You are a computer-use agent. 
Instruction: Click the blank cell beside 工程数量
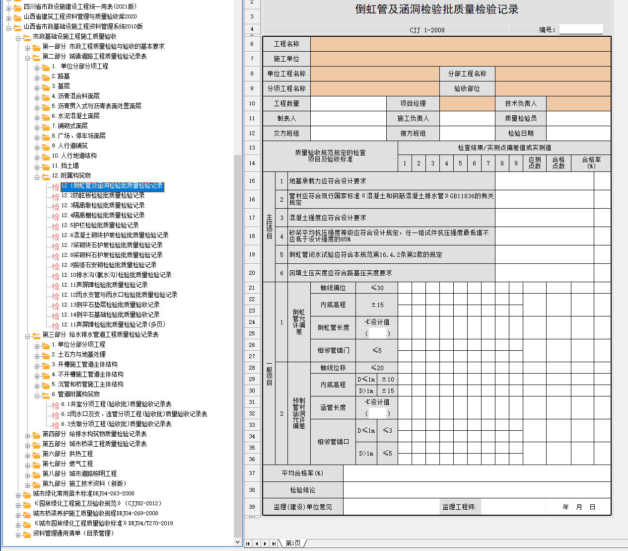coord(349,103)
